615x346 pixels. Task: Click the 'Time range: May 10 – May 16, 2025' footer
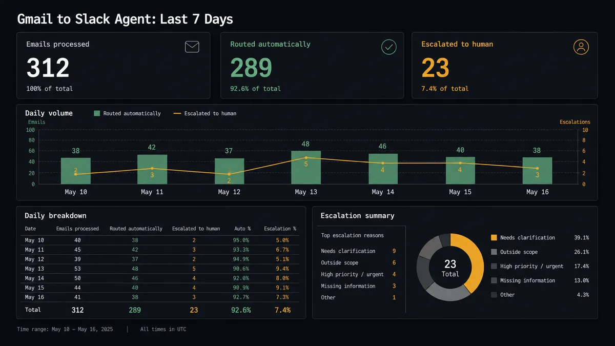(x=65, y=329)
